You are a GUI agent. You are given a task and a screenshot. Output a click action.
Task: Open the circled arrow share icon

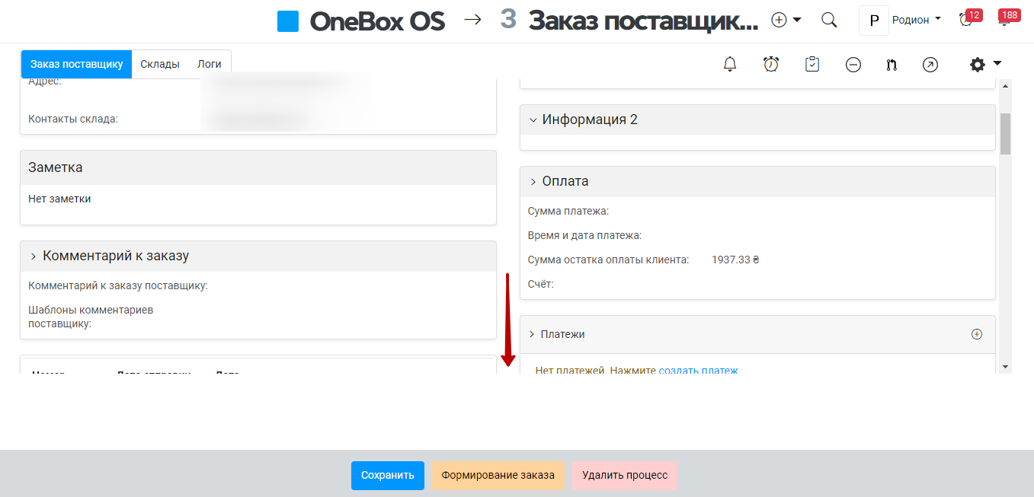[x=930, y=65]
